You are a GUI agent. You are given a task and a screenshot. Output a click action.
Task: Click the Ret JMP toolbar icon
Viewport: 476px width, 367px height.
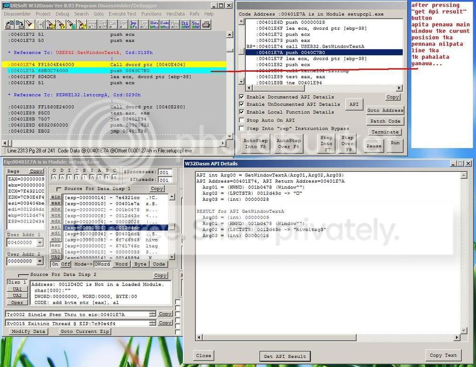[x=103, y=24]
